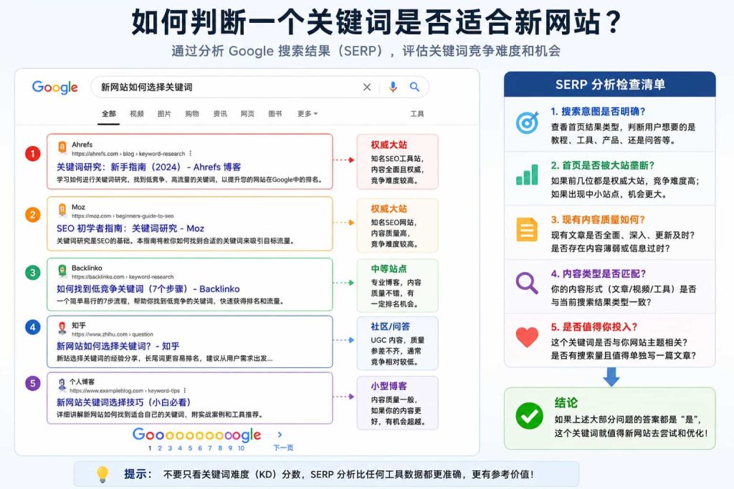Click the 2. 首页是否被大站垄断？ heading
Viewport: 734px width, 489px height.
coord(602,165)
